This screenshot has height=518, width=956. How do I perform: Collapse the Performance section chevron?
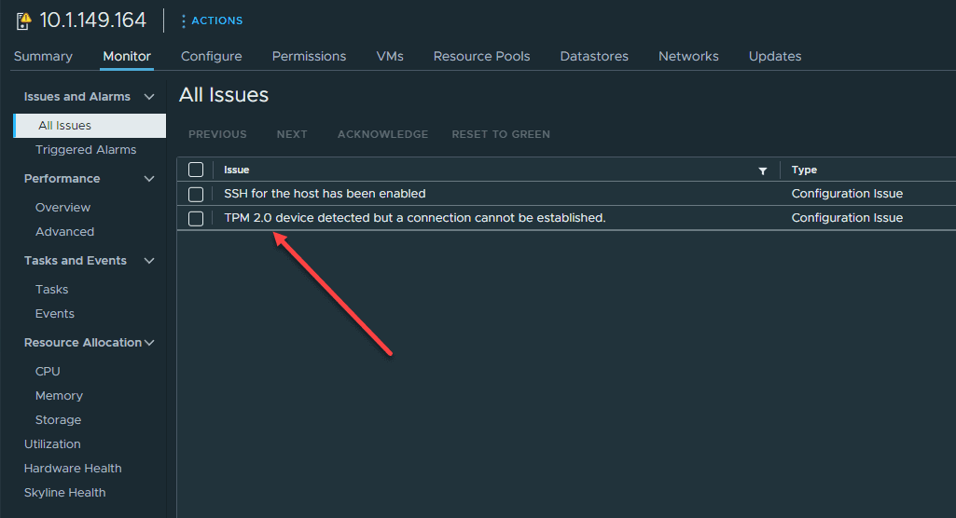click(x=149, y=179)
